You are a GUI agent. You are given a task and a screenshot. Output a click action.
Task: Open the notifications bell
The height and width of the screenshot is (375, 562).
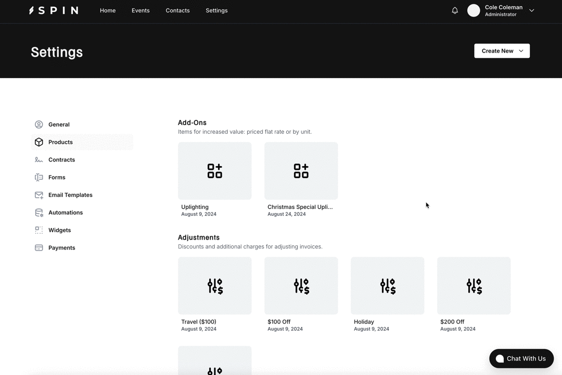tap(455, 10)
